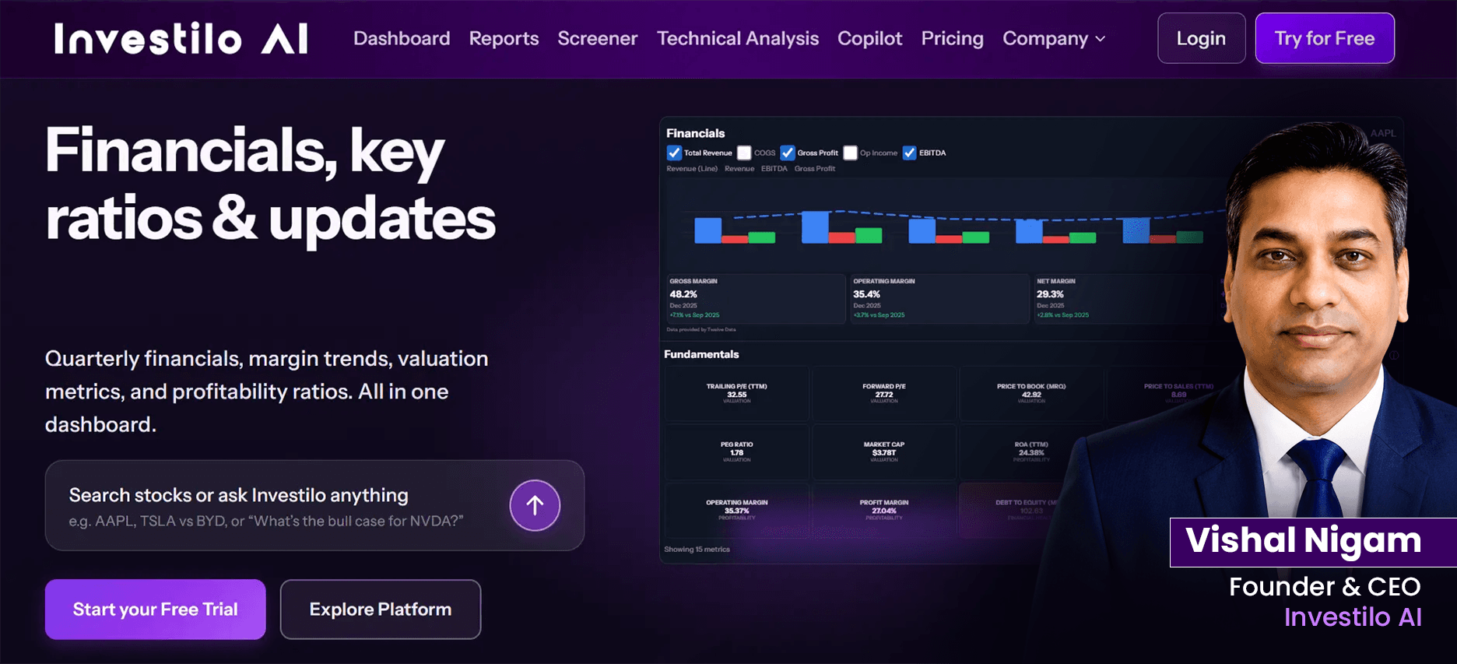Uncheck the Total Revenue checkbox
The width and height of the screenshot is (1457, 664).
click(x=674, y=153)
